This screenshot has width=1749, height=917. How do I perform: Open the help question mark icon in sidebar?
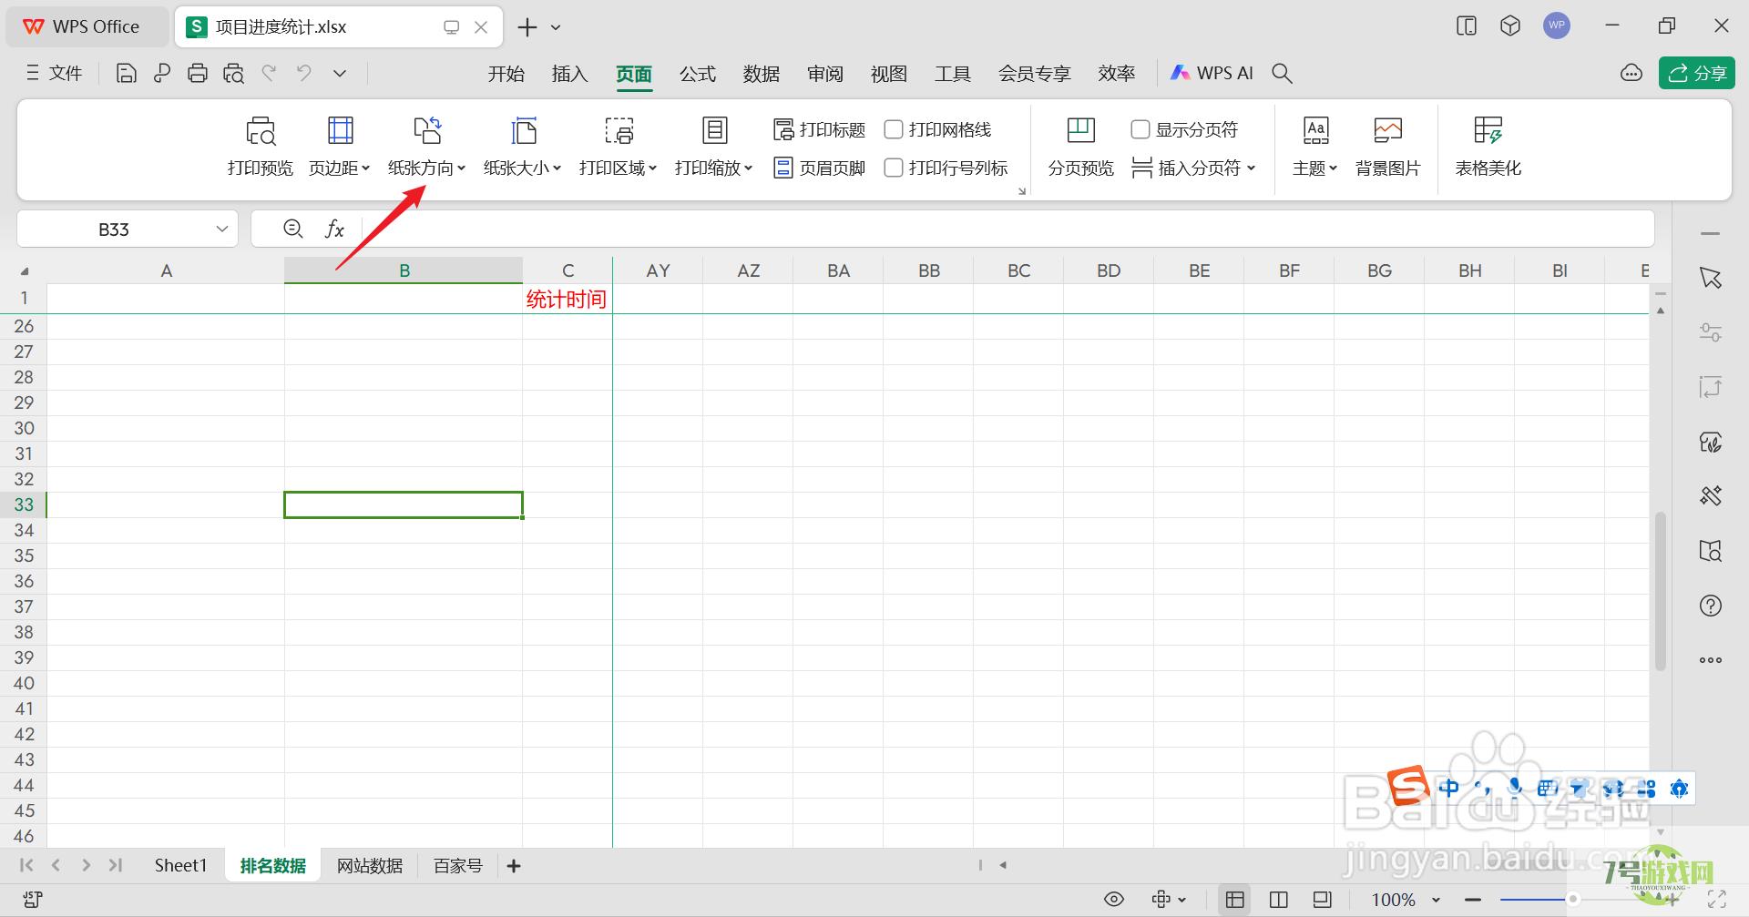(x=1711, y=606)
